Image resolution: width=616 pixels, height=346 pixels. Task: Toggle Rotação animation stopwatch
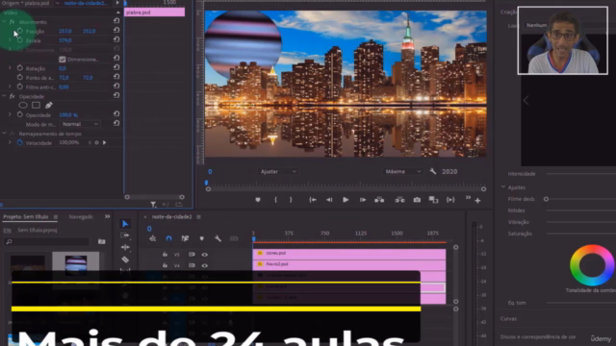(20, 68)
